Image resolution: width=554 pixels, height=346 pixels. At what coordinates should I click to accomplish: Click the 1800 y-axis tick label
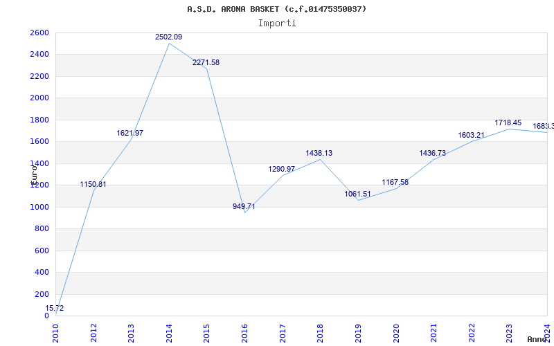click(x=39, y=120)
